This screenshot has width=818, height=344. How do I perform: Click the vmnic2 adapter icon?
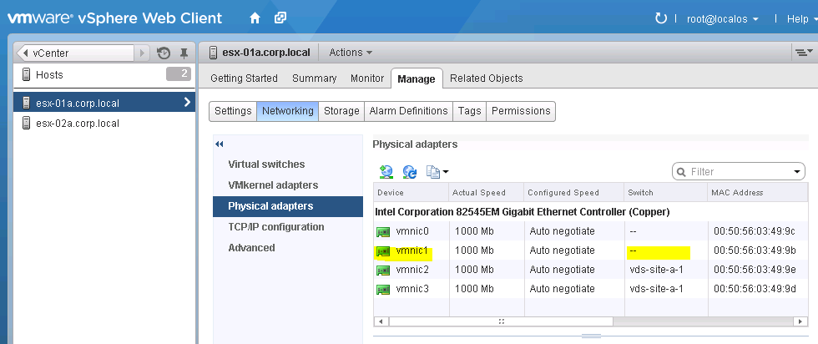point(383,270)
